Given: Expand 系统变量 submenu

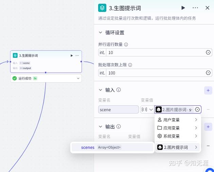Looking at the screenshot, I should [x=178, y=136].
